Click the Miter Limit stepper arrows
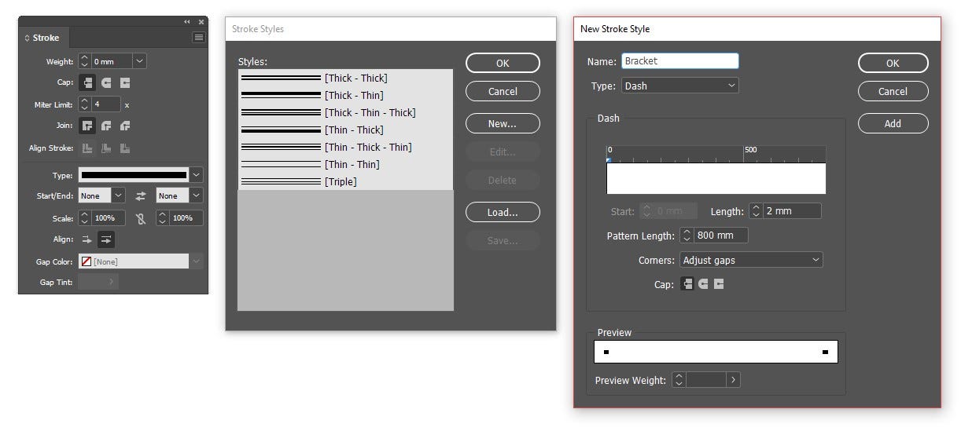The width and height of the screenshot is (961, 431). [85, 104]
